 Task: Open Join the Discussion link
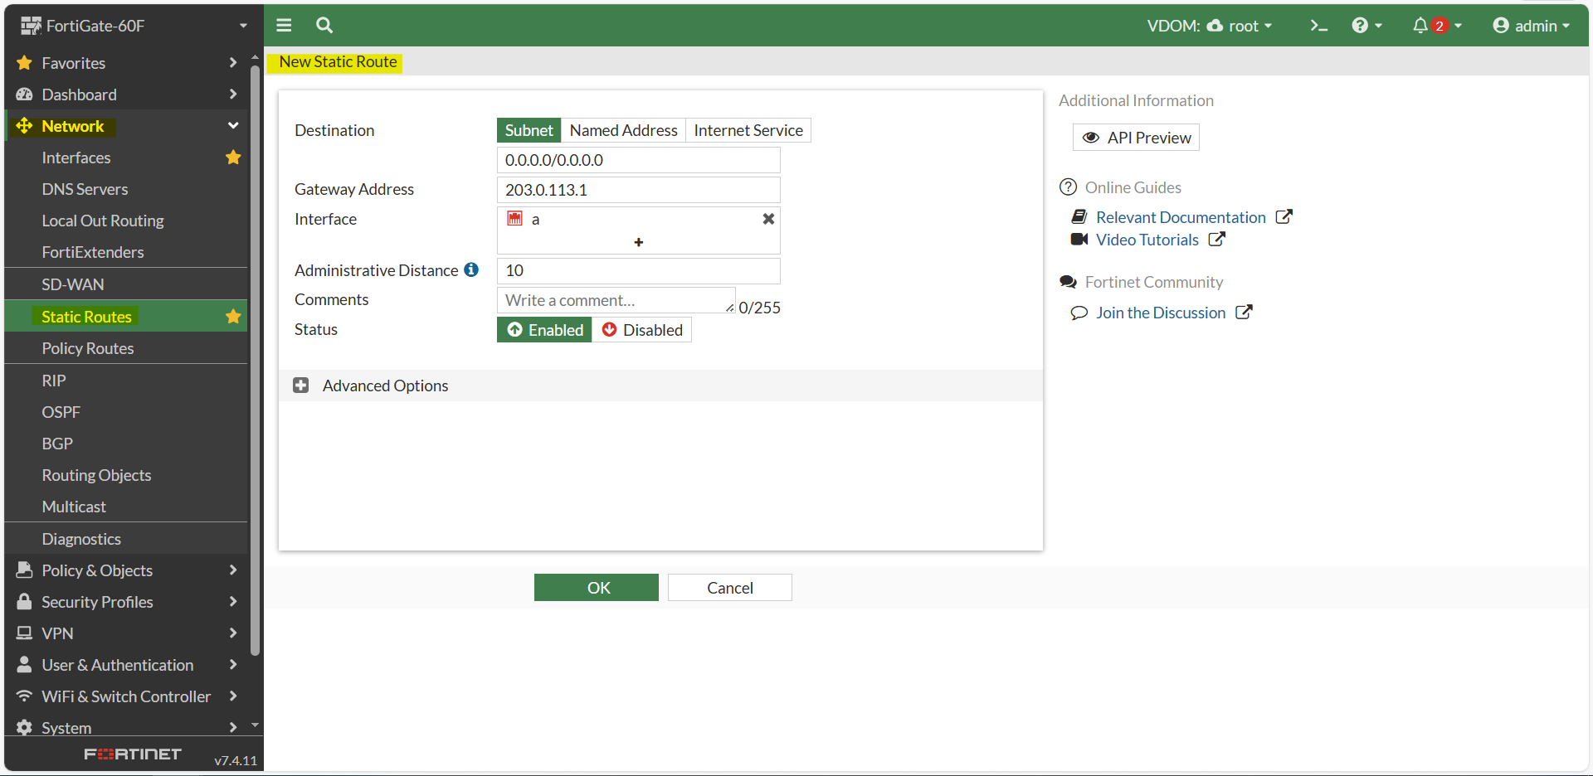click(1161, 313)
